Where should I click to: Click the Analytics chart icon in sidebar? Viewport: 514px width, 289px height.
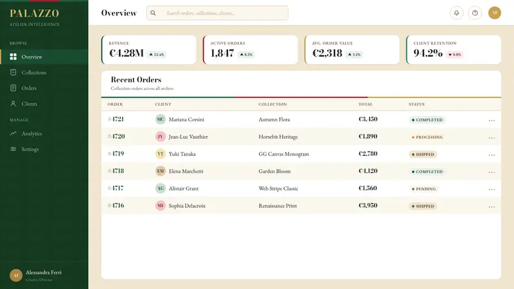click(x=13, y=134)
